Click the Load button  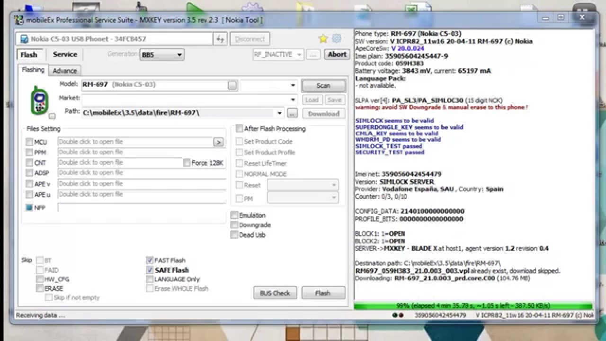312,100
